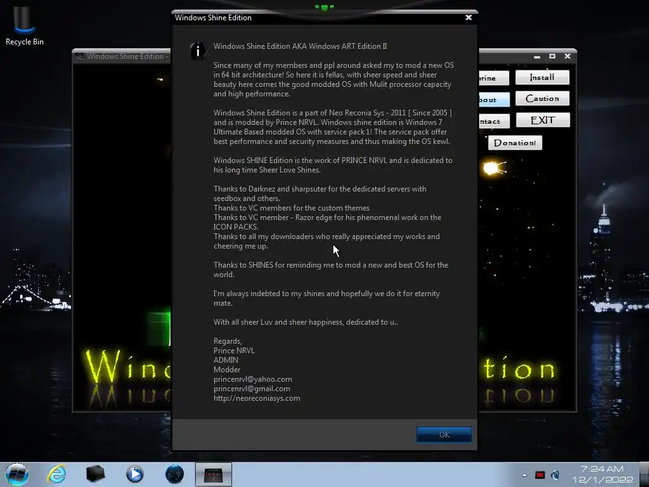Click the http://neoreconiasys.com URL text
Screen dimensions: 649x487
[x=257, y=398]
